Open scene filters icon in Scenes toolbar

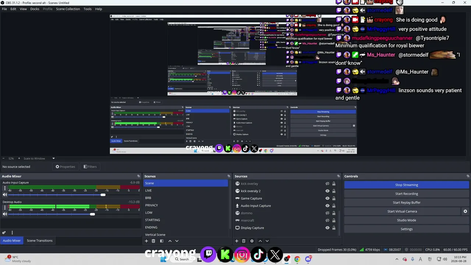162,241
